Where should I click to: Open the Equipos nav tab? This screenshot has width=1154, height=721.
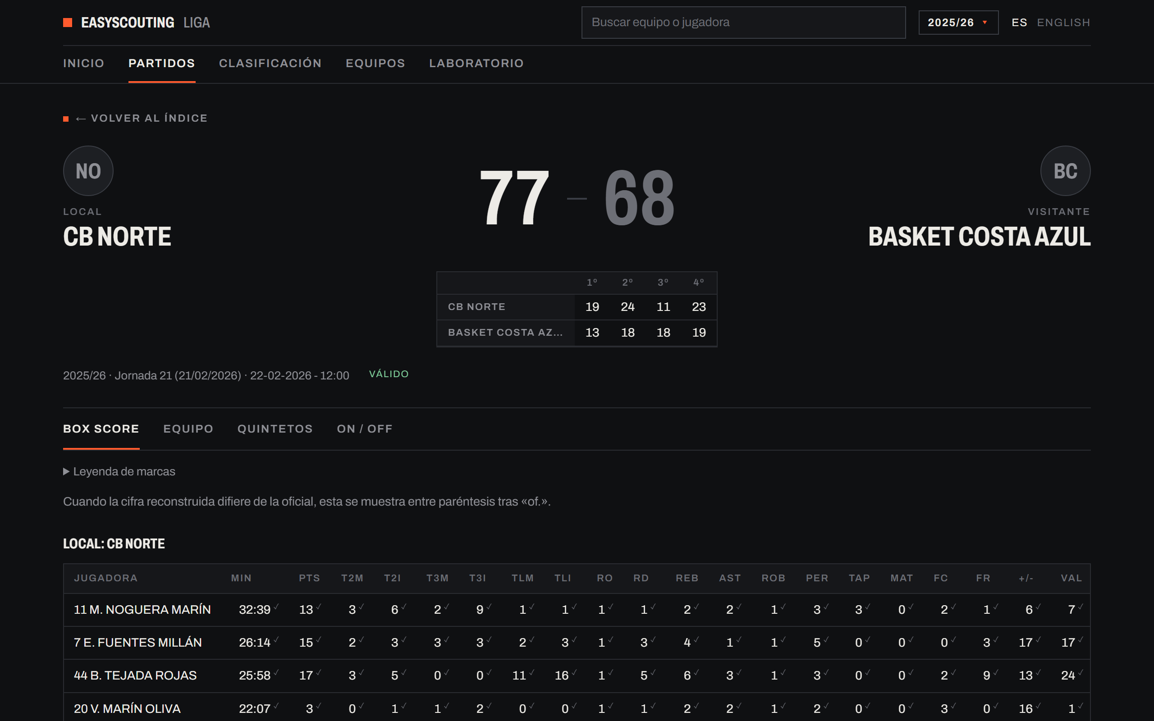click(x=376, y=64)
